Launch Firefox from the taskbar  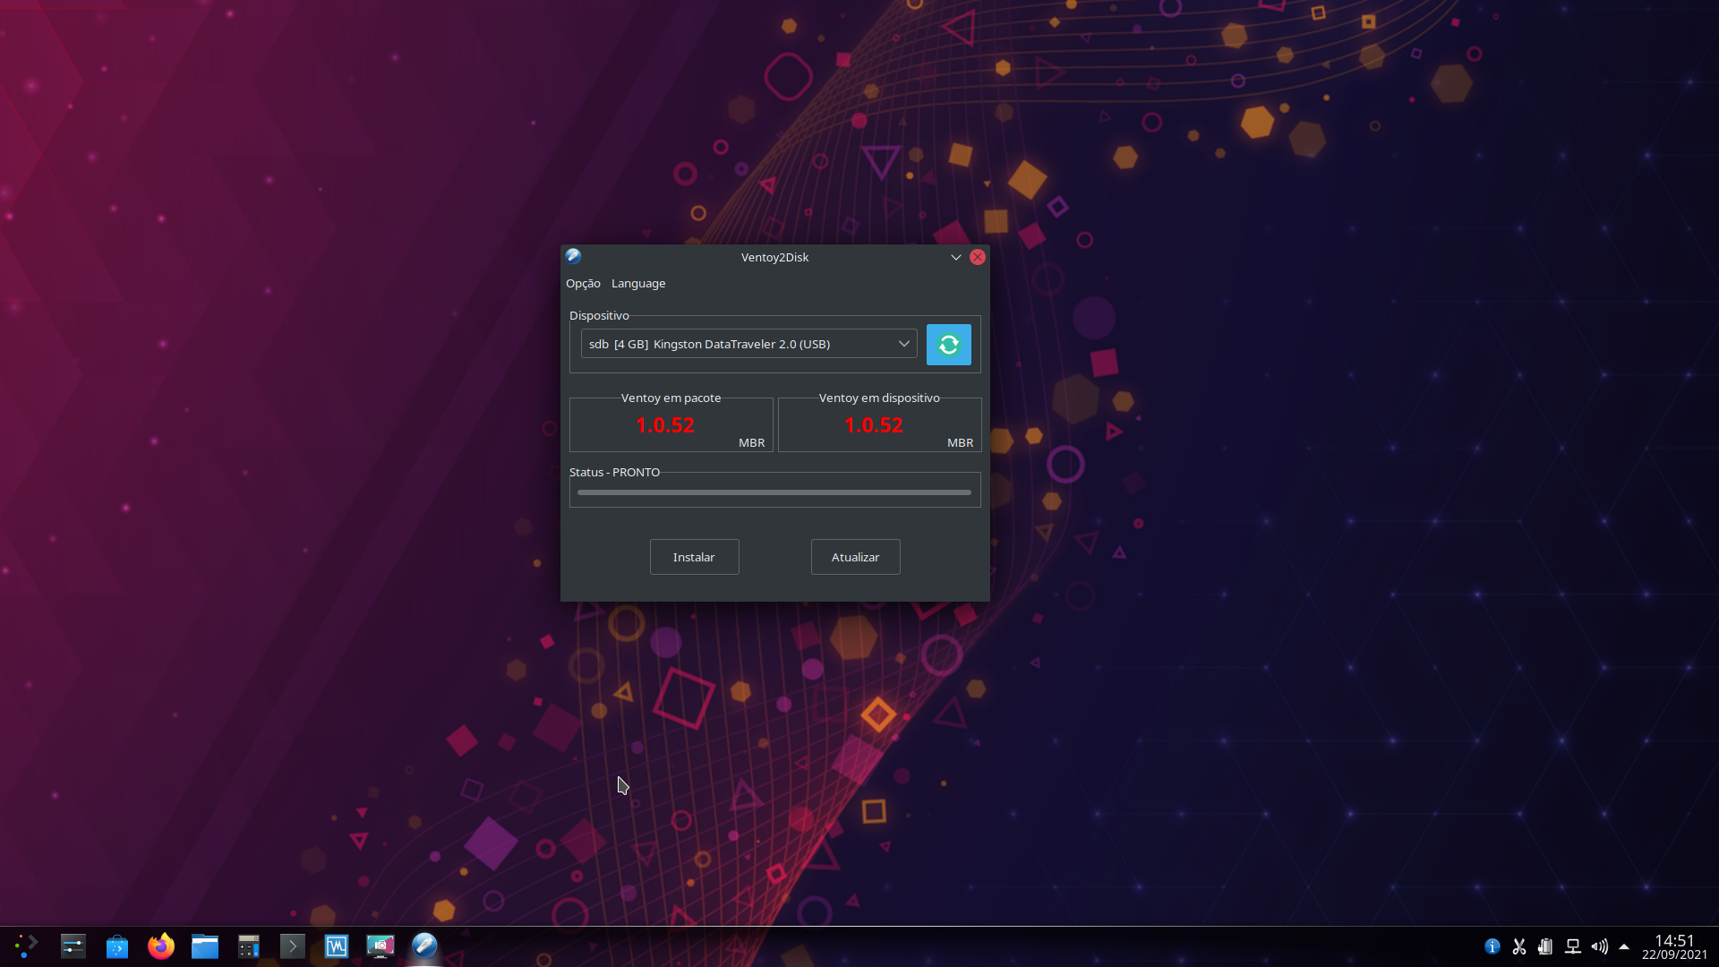tap(161, 946)
